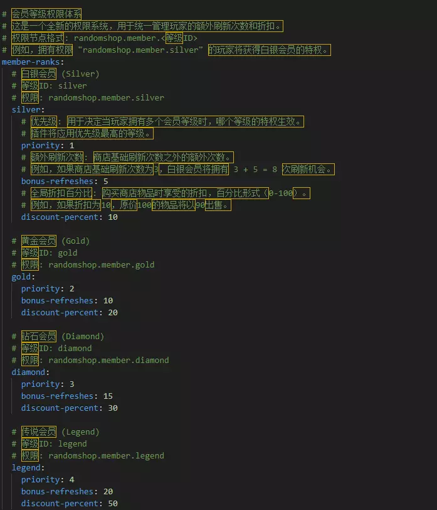Click 'bonus-refreshes: 10' line
This screenshot has height=510, width=437.
[67, 300]
